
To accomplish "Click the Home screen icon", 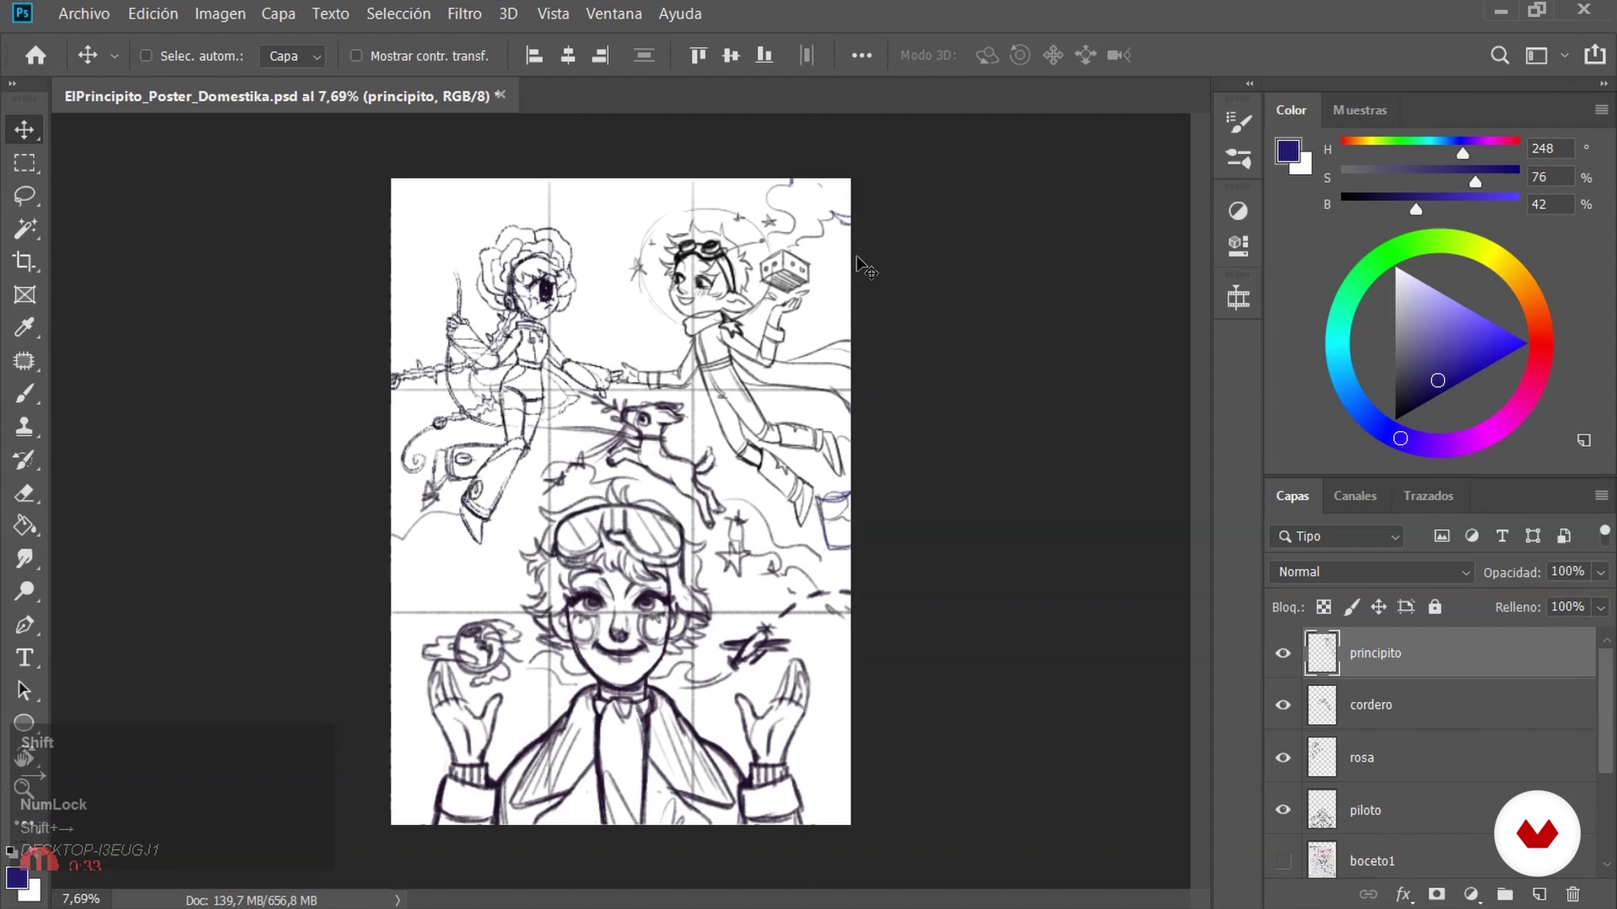I will click(35, 56).
